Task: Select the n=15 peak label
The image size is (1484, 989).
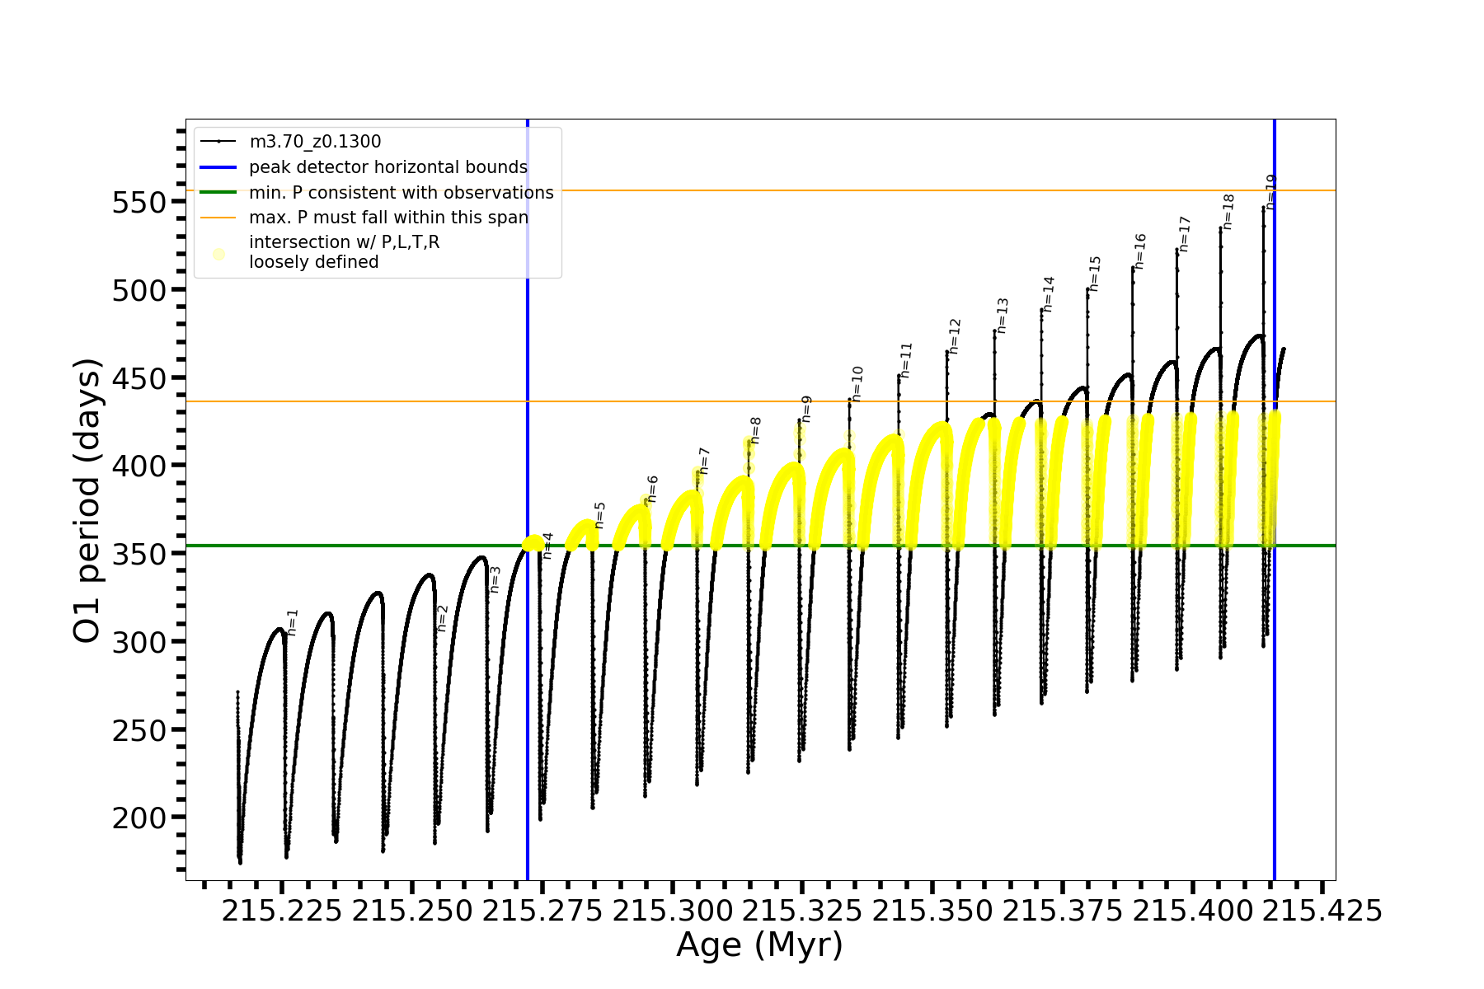Action: (x=1095, y=274)
